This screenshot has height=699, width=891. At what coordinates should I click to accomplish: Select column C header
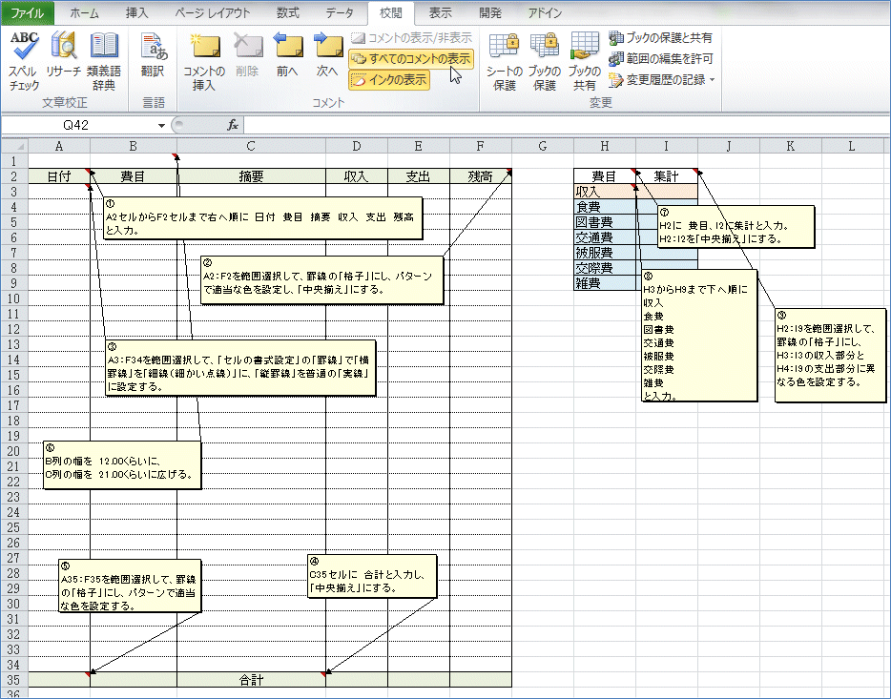point(250,146)
